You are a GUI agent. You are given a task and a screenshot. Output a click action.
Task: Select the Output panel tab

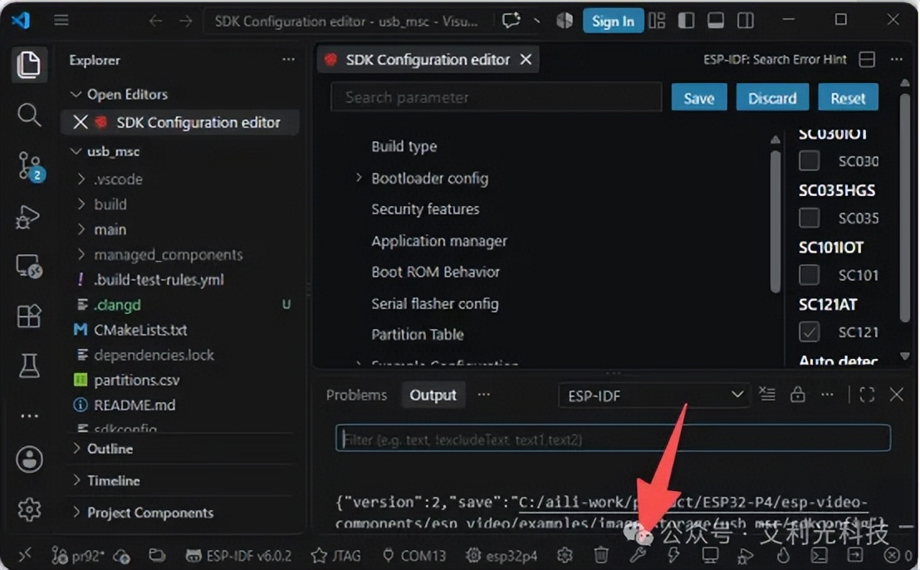click(433, 395)
